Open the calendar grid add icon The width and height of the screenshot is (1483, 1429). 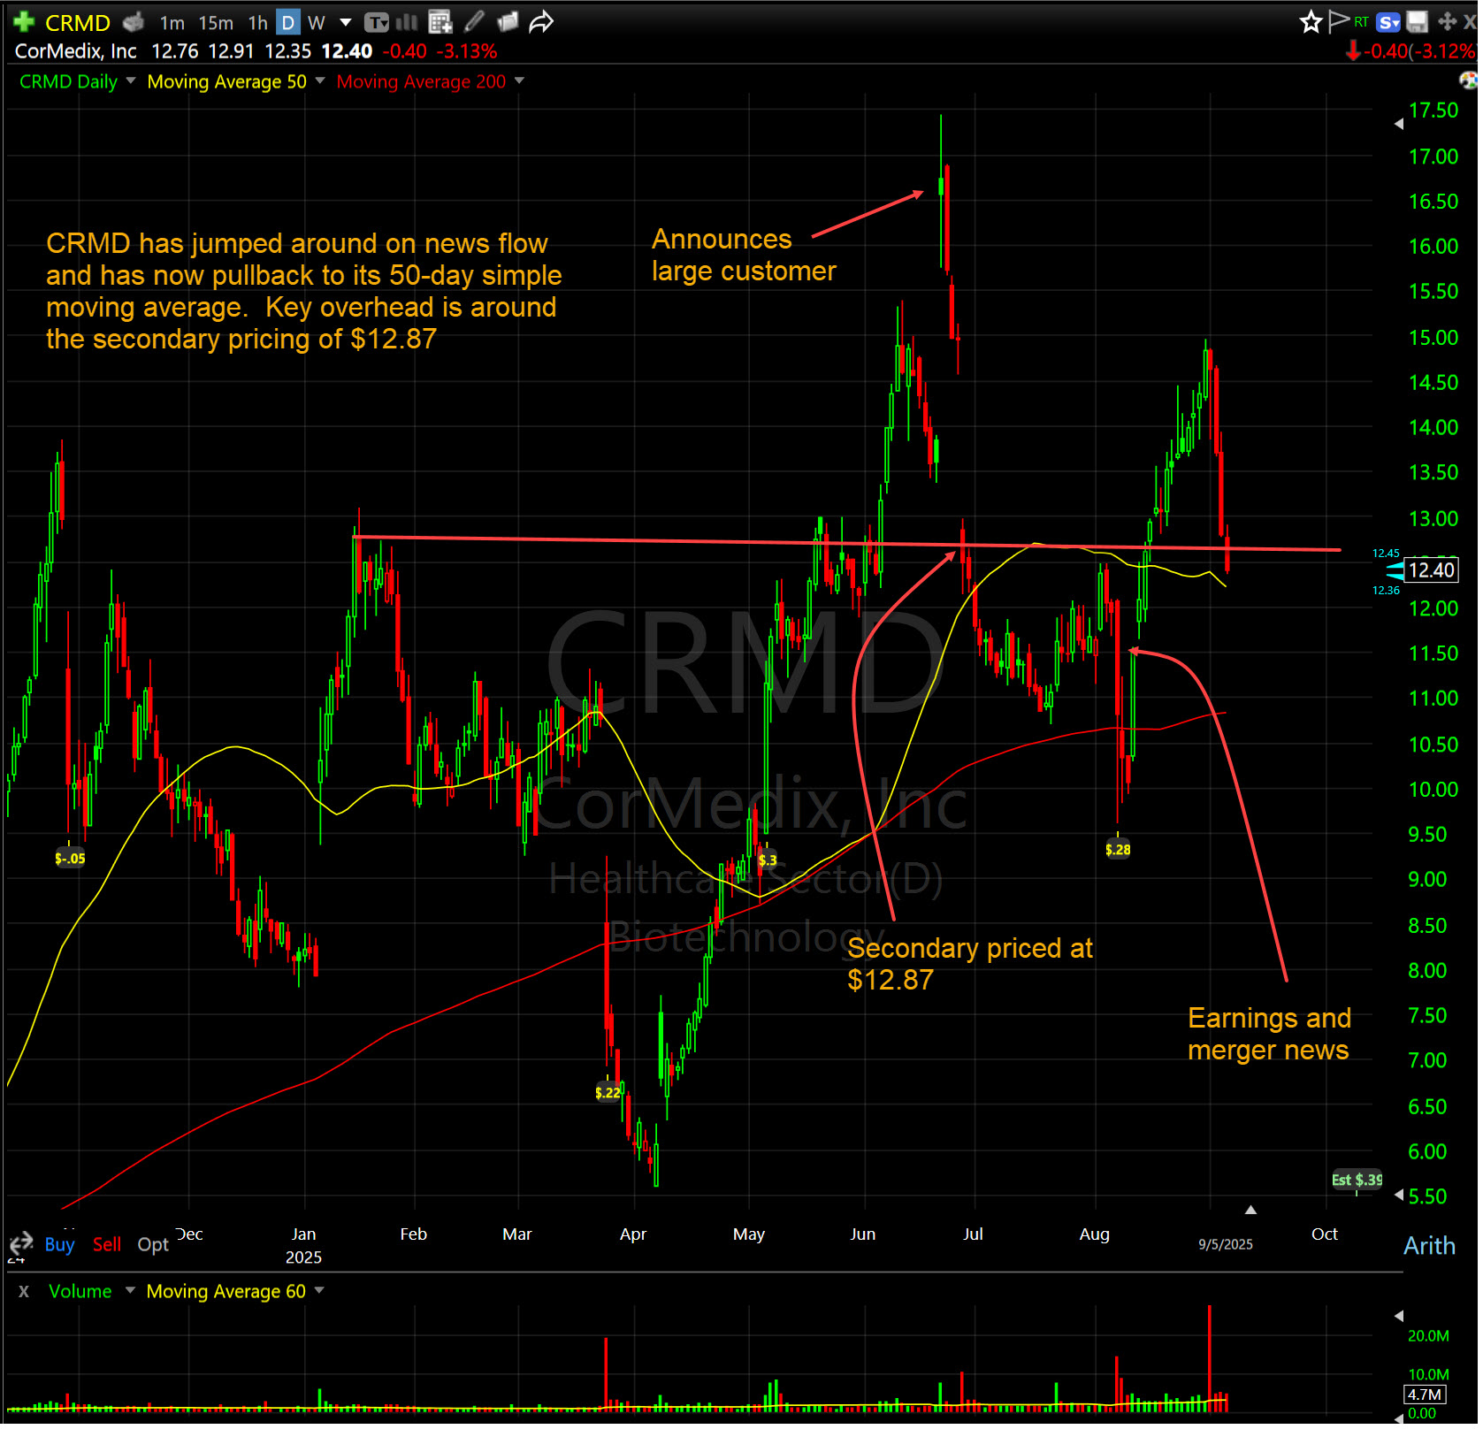[x=440, y=22]
